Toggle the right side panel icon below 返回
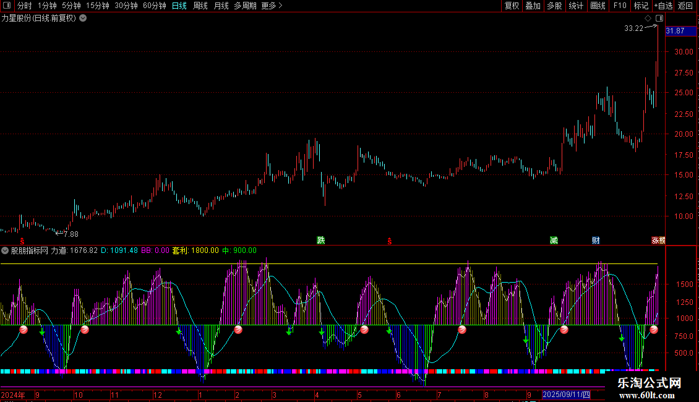The width and height of the screenshot is (699, 402). coord(659,19)
